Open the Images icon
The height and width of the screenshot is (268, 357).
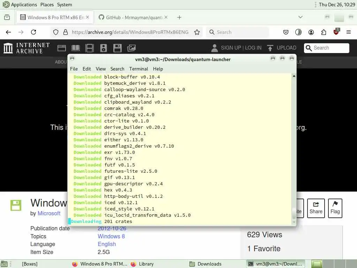pyautogui.click(x=131, y=48)
